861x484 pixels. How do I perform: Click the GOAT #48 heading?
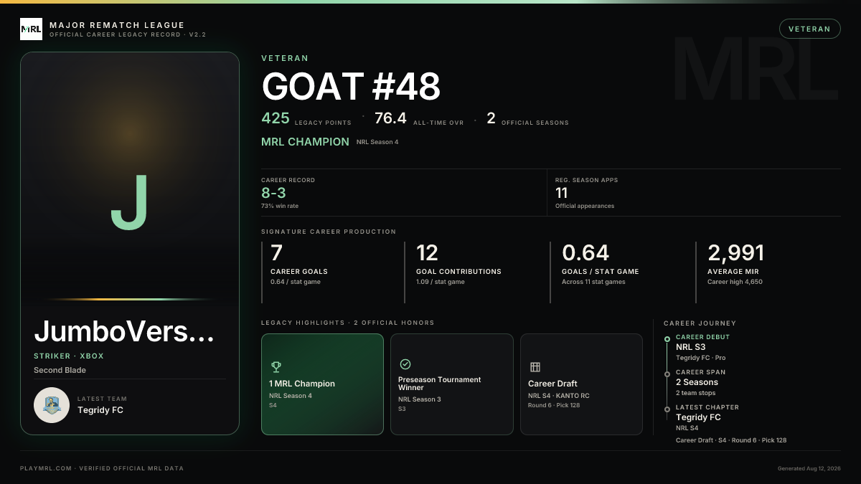coord(351,87)
